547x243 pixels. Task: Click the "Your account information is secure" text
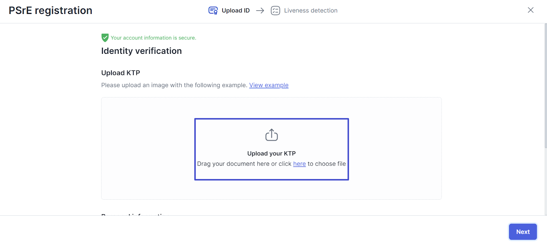153,38
